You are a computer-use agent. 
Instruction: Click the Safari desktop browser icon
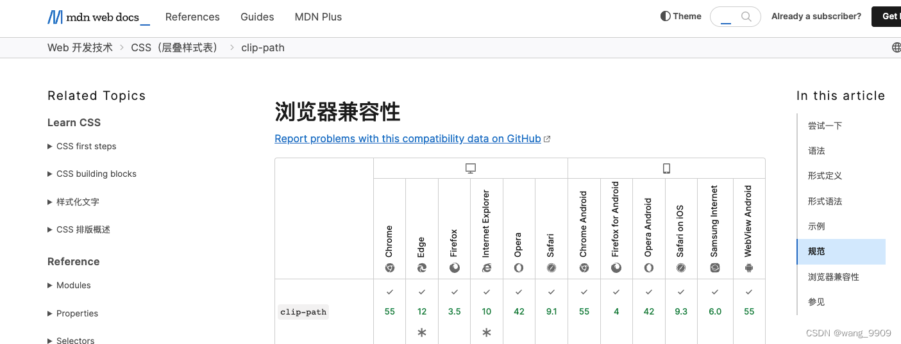[x=552, y=268]
